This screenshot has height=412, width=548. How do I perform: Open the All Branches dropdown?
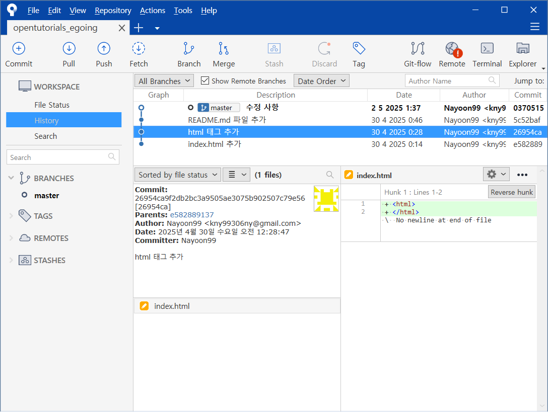[x=164, y=81]
